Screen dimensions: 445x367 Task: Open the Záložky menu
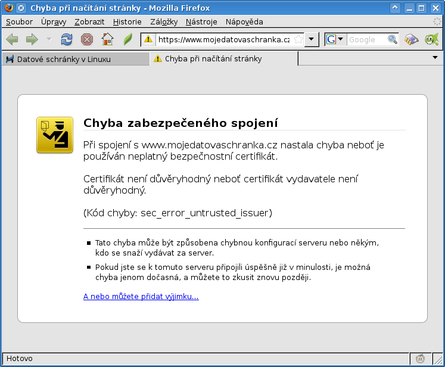point(164,22)
